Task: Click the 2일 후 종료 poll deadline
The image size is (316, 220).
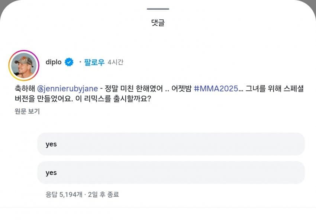Action: pyautogui.click(x=103, y=194)
